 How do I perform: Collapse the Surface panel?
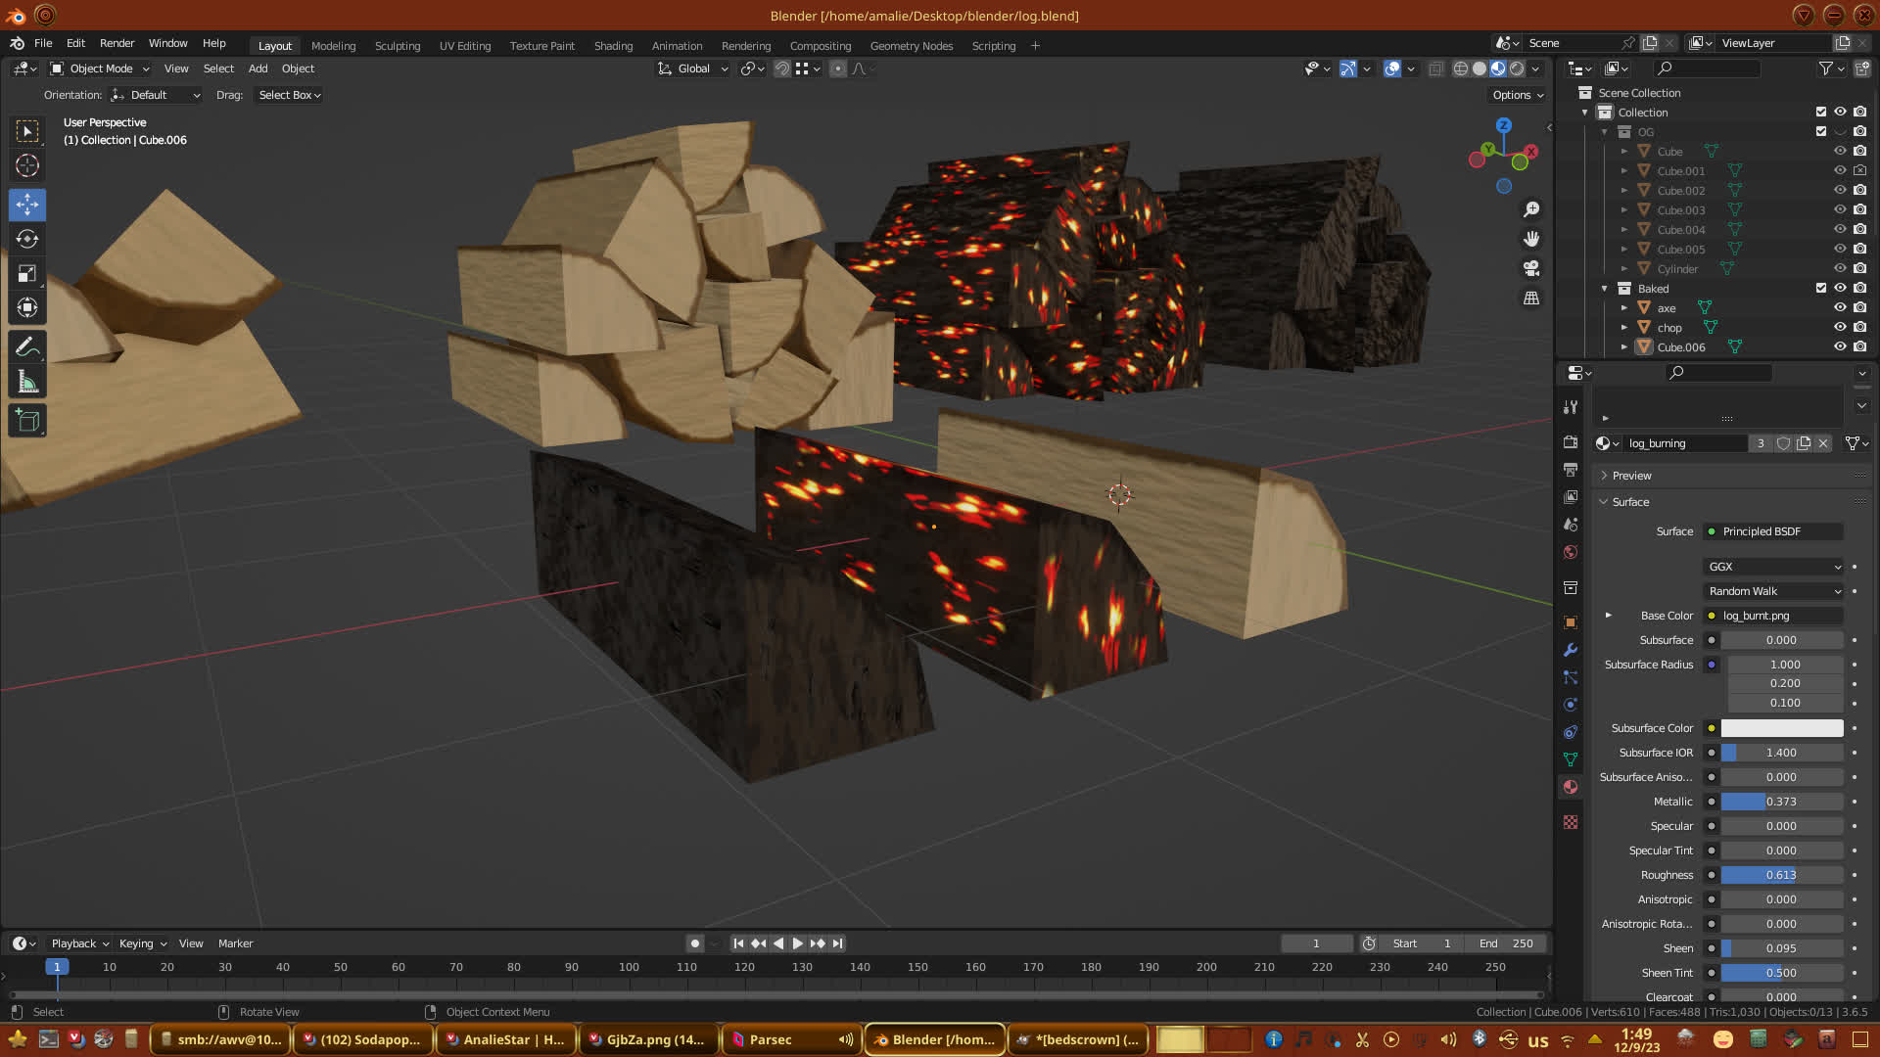click(x=1630, y=502)
